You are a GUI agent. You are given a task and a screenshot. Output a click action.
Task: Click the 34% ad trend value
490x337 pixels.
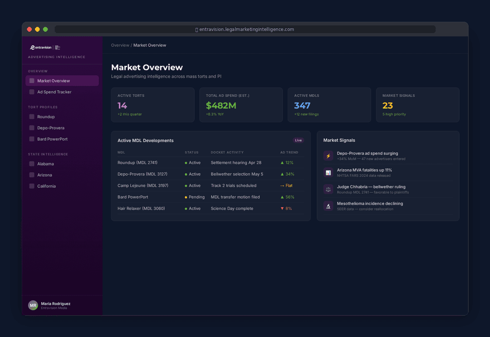pyautogui.click(x=288, y=174)
